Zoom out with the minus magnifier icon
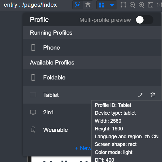This screenshot has height=162, width=162. [x=132, y=5]
